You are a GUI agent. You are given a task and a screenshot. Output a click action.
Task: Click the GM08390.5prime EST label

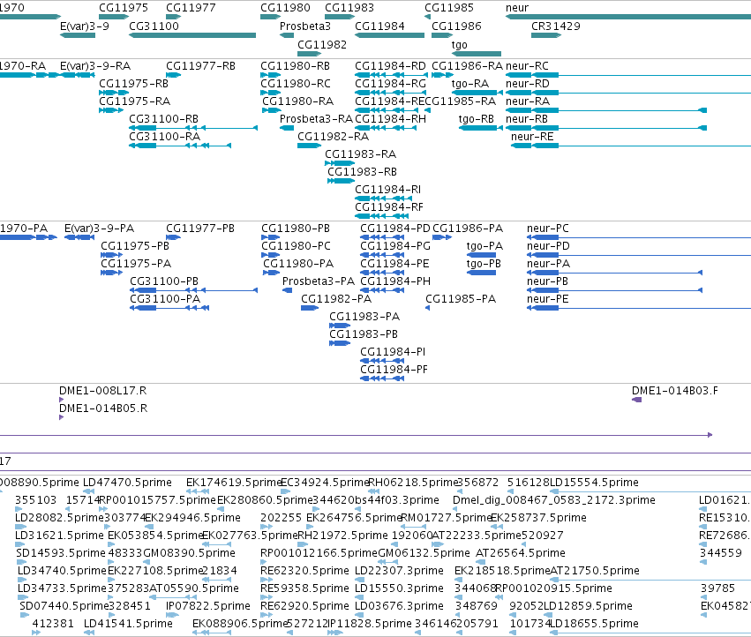click(189, 553)
